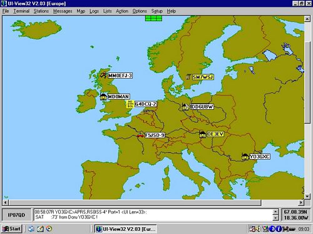Click the OE3EV house station icon
The height and width of the screenshot is (234, 313).
202,134
